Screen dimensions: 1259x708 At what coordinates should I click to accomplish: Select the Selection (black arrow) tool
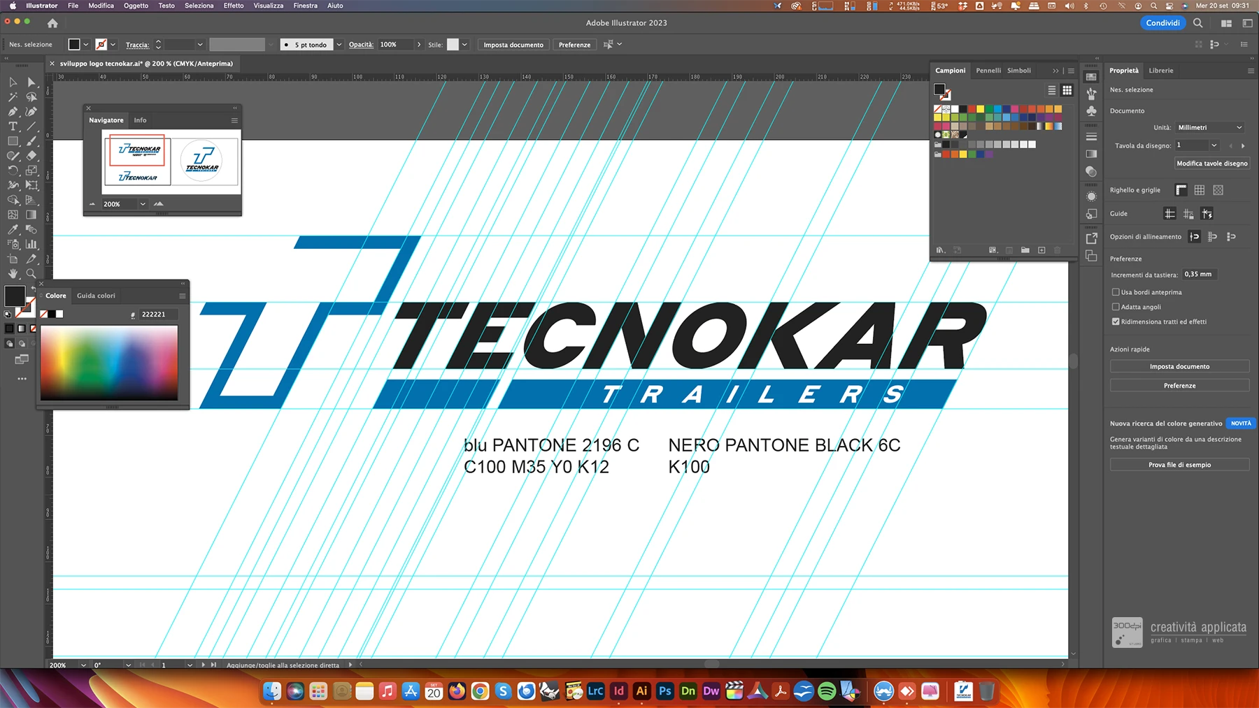[x=13, y=82]
